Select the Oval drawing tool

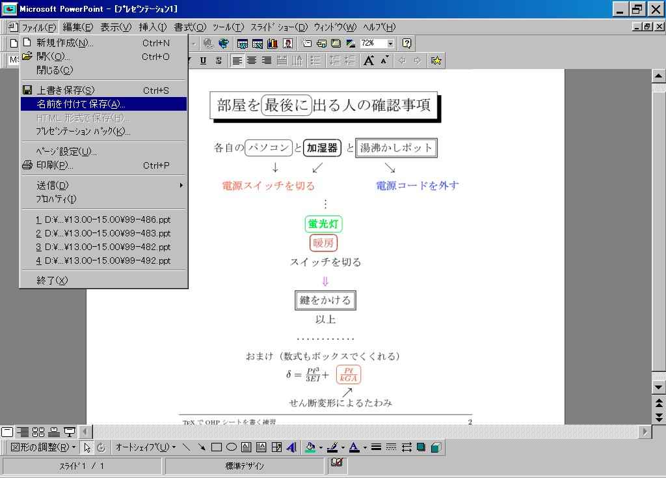[x=232, y=447]
